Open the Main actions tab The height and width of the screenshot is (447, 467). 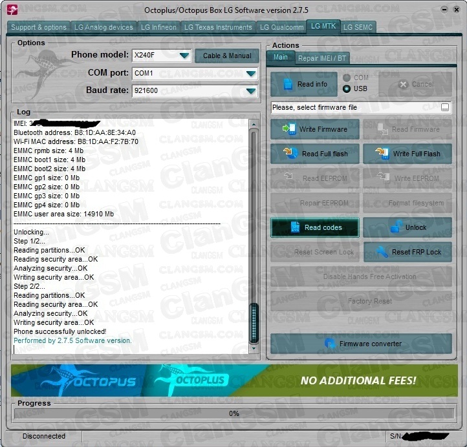tap(280, 57)
